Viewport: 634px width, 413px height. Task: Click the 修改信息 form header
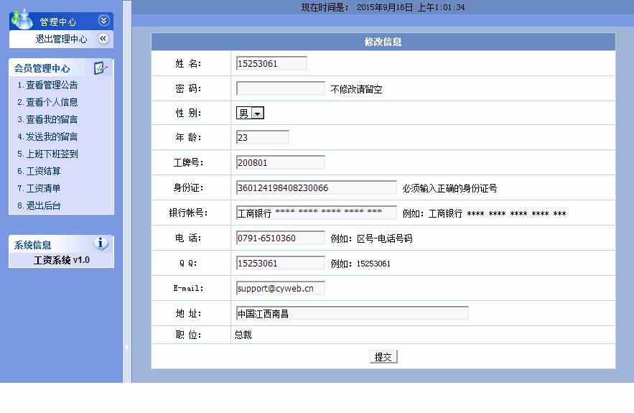coord(383,42)
